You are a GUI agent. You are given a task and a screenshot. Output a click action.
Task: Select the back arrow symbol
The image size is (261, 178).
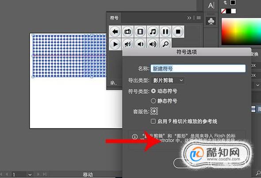point(115,31)
